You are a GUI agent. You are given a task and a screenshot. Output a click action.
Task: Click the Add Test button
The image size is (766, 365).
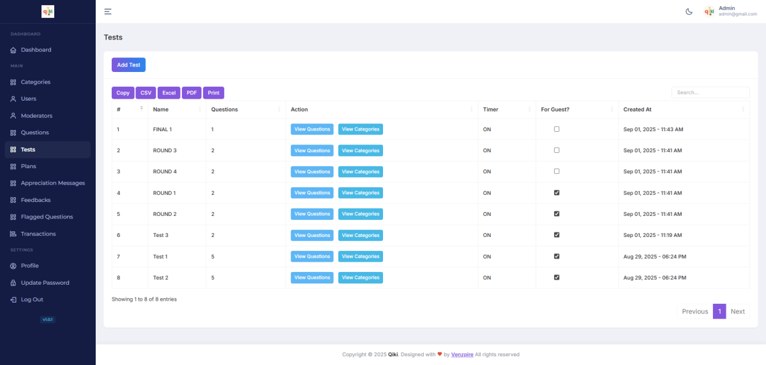coord(128,65)
